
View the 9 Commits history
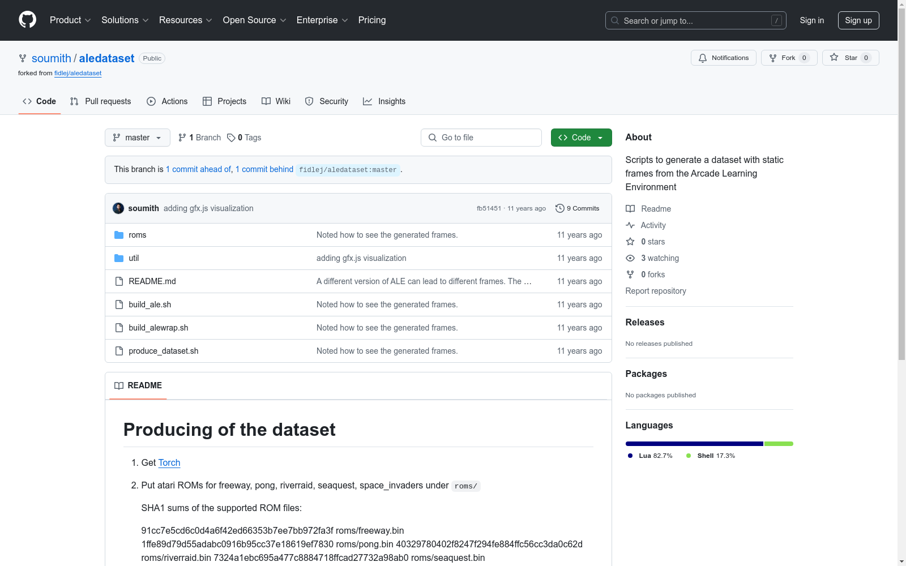tap(577, 208)
